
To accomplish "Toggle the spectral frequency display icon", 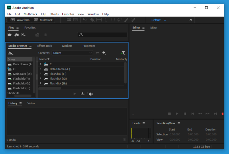I will point(69,20).
